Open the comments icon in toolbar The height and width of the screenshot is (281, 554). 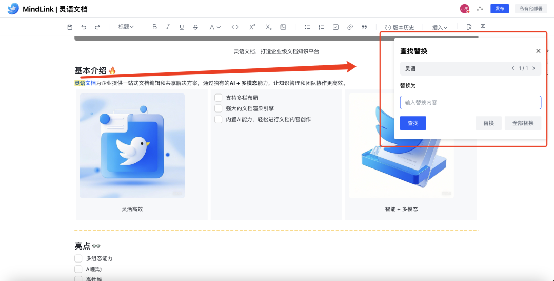(x=483, y=27)
